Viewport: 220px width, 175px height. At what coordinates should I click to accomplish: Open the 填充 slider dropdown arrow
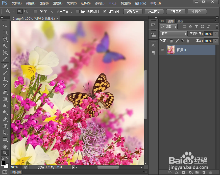click(x=216, y=41)
